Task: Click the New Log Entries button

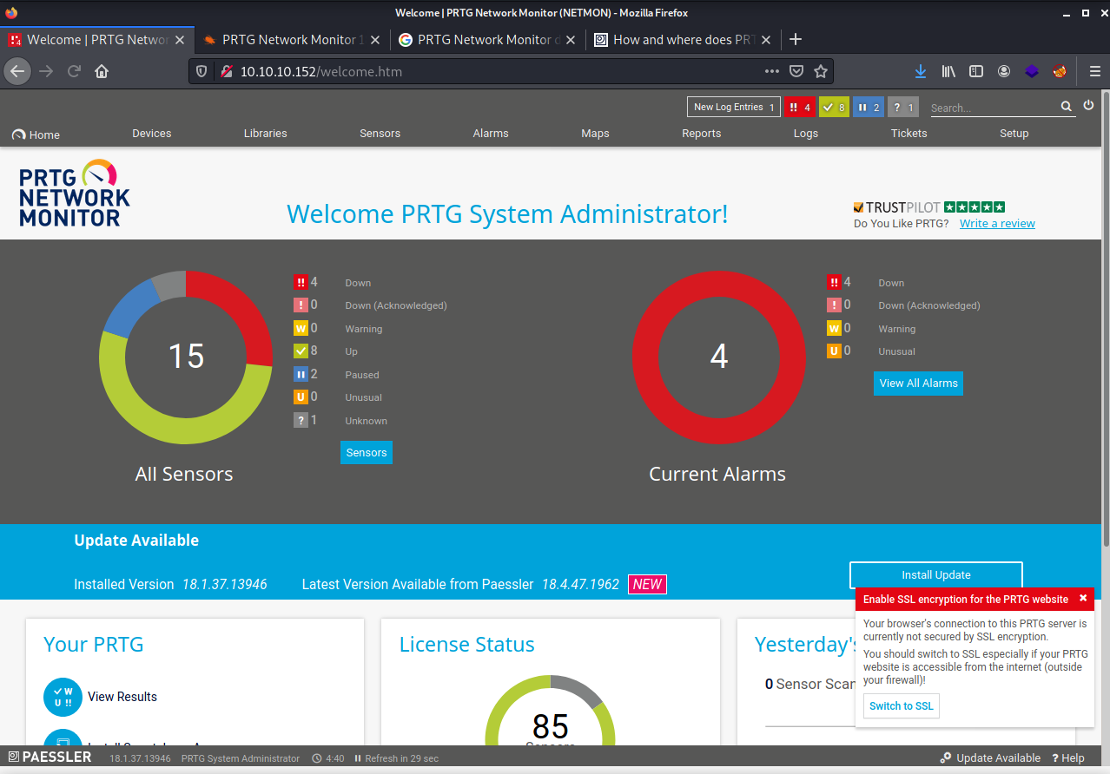Action: coord(734,107)
